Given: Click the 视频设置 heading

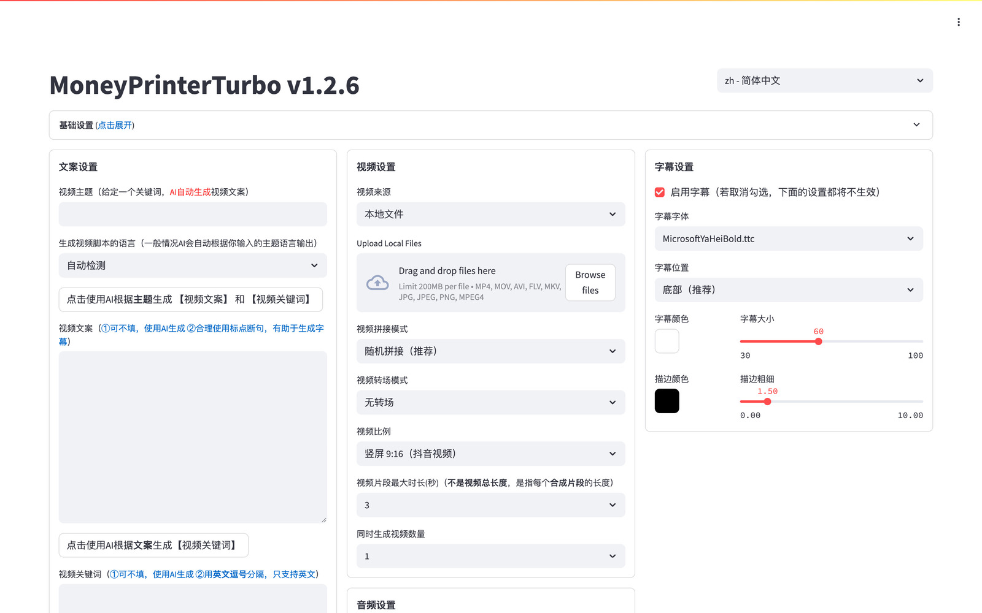Looking at the screenshot, I should click(x=376, y=167).
